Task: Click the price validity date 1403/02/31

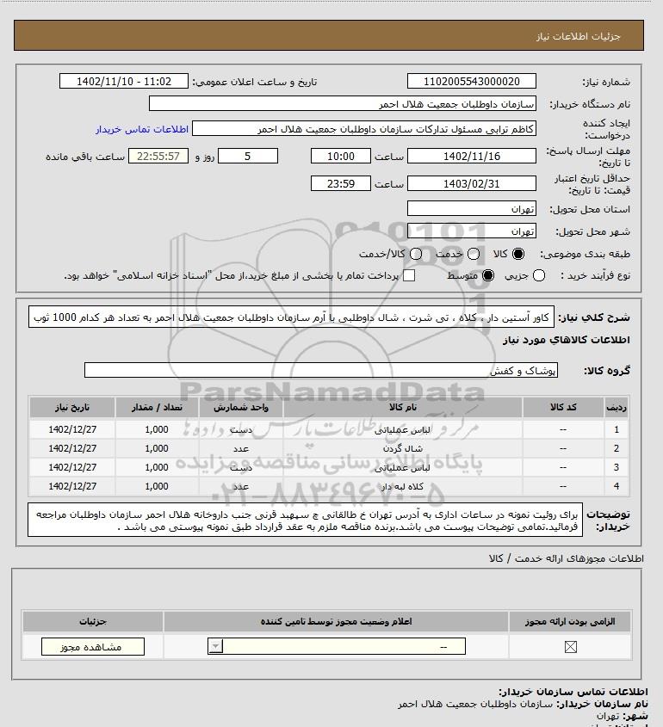Action: click(x=471, y=183)
